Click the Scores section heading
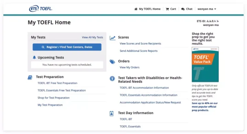The height and width of the screenshot is (134, 247). [123, 37]
